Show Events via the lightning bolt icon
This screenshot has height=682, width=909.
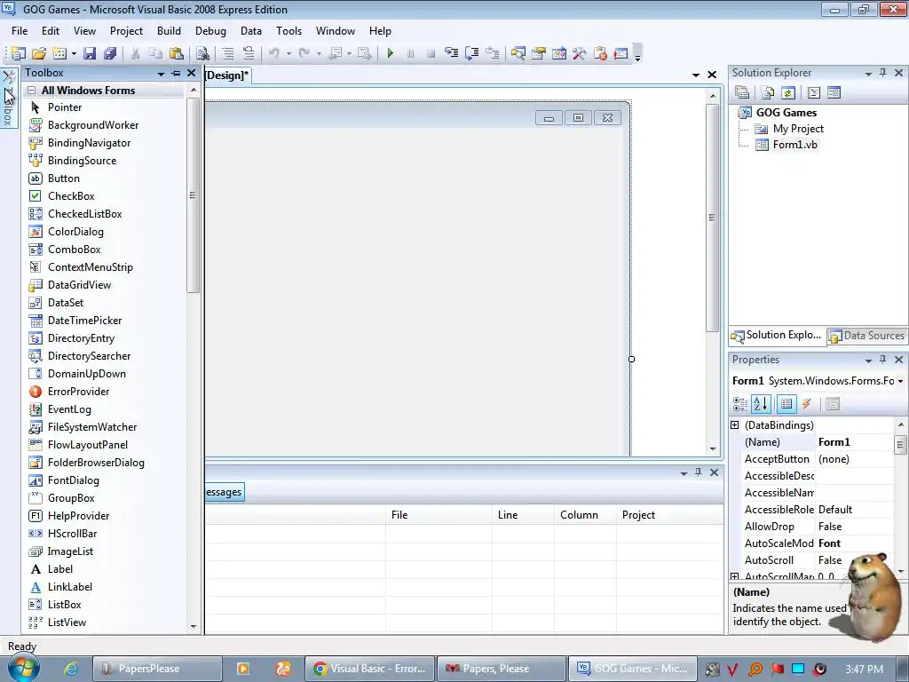point(806,404)
